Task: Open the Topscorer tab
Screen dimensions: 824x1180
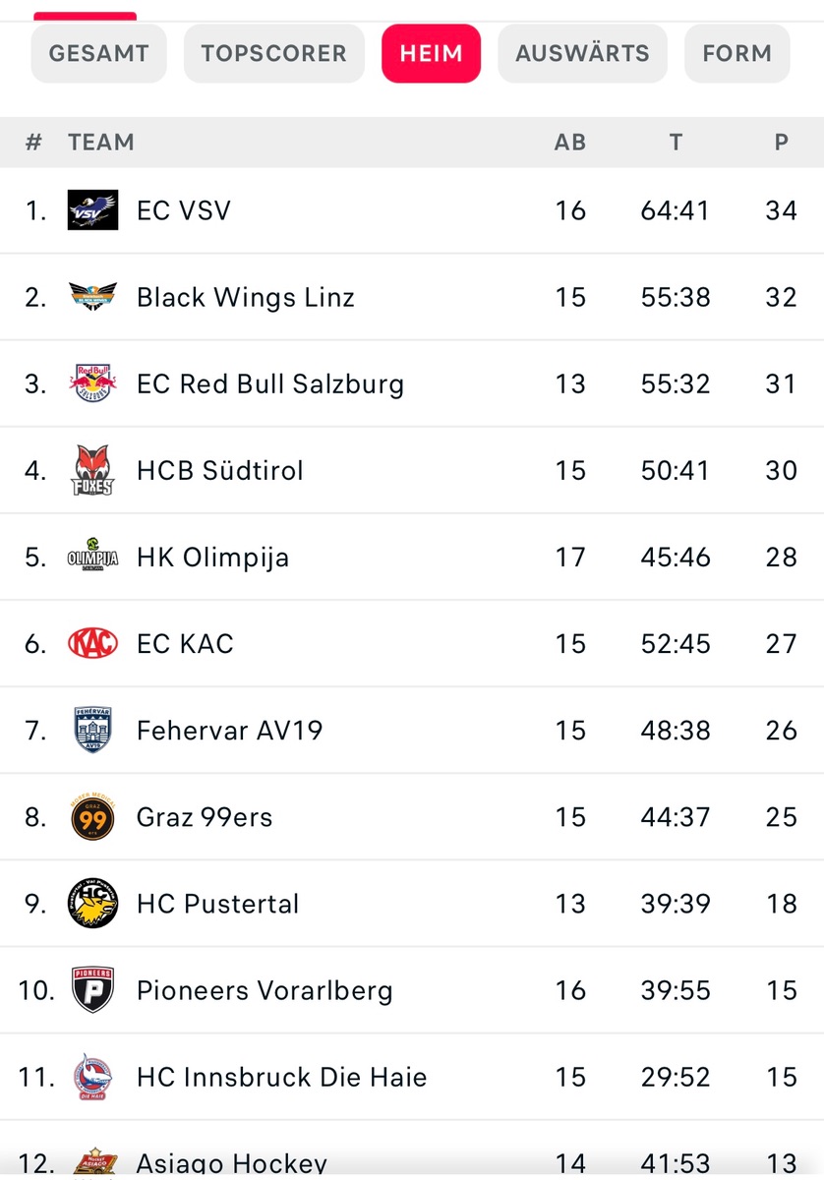Action: coord(273,53)
